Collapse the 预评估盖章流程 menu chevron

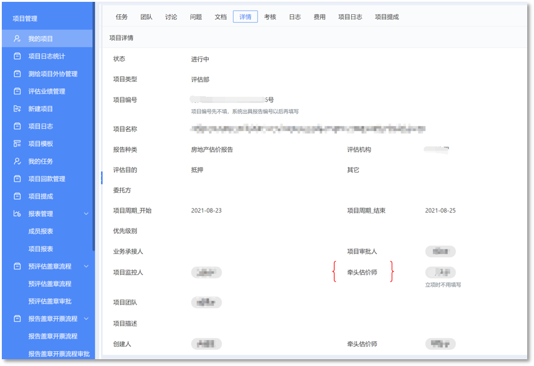(x=86, y=266)
